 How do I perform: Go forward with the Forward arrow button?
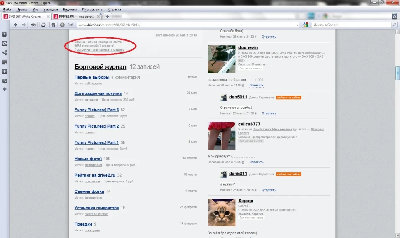coord(24,25)
